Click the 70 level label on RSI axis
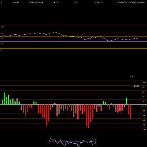The image size is (147, 147). pyautogui.click(x=2, y=34)
